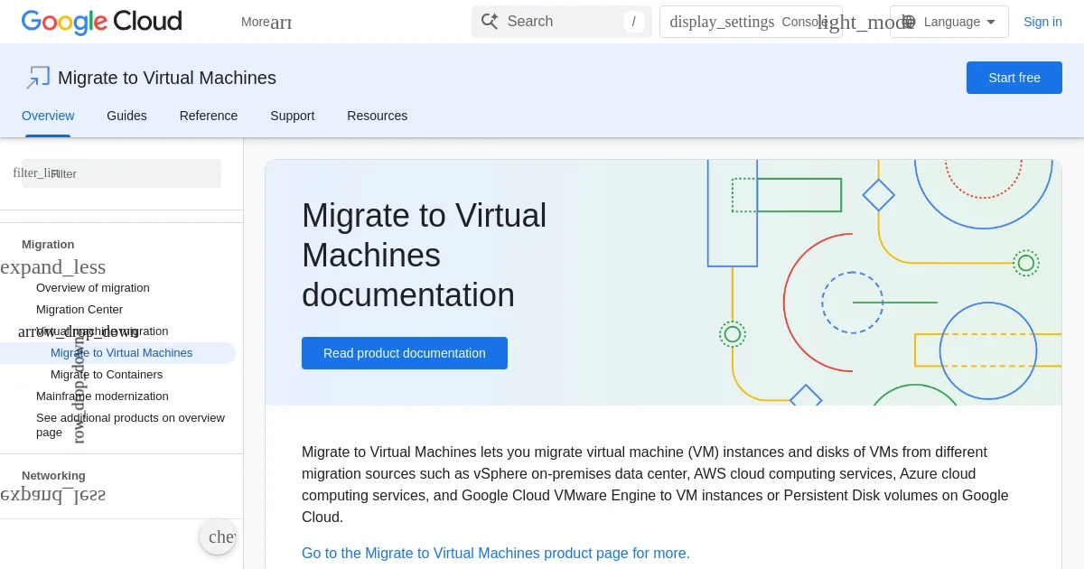1084x569 pixels.
Task: Toggle the light mode theme icon
Action: [x=865, y=23]
